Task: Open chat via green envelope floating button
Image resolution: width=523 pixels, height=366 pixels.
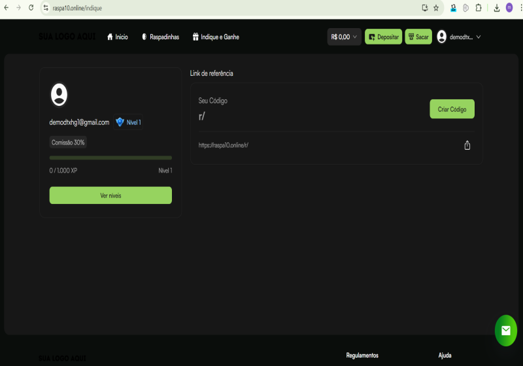Action: [505, 331]
